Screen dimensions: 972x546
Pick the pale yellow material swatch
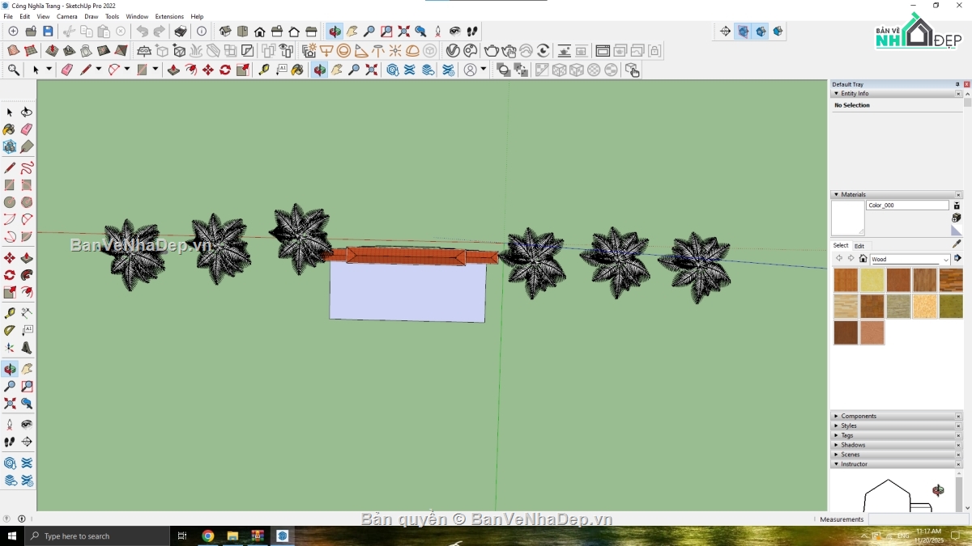click(x=872, y=280)
